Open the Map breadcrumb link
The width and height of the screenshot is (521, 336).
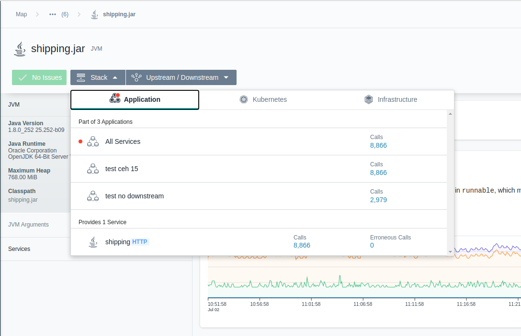21,14
